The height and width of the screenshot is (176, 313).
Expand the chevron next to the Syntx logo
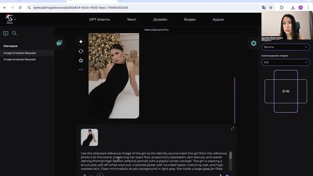point(15,20)
